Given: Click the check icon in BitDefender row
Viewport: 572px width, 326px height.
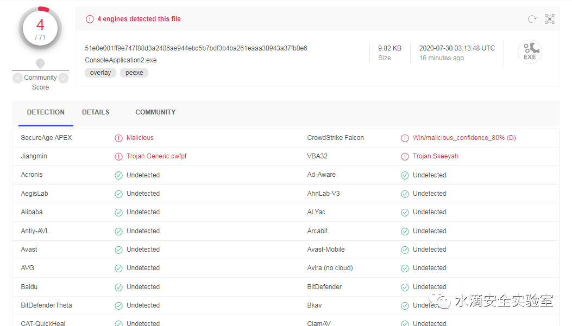Looking at the screenshot, I should (x=405, y=287).
